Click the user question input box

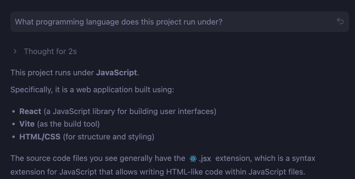tap(167, 22)
